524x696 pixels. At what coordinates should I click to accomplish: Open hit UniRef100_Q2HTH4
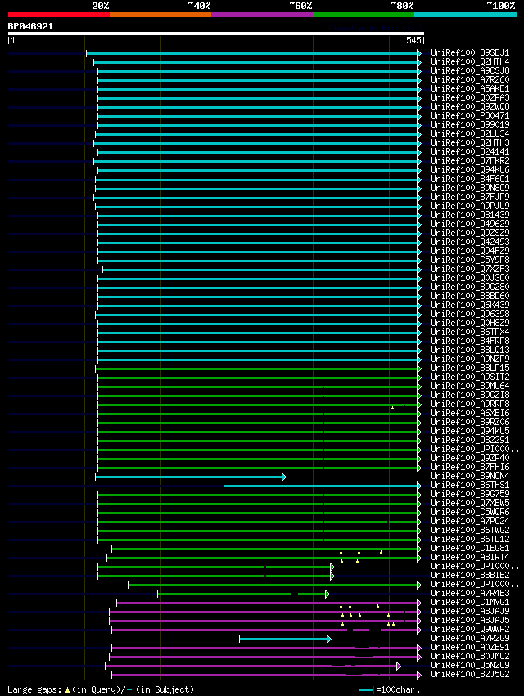pos(470,61)
